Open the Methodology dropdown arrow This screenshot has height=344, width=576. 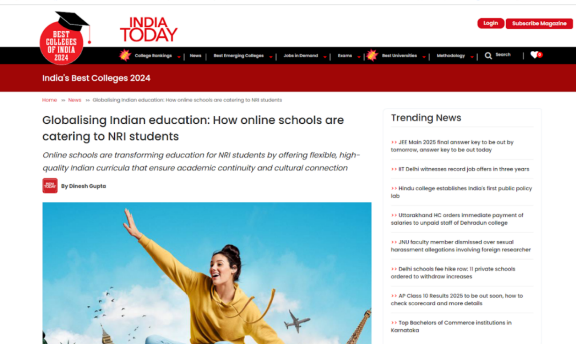click(471, 57)
